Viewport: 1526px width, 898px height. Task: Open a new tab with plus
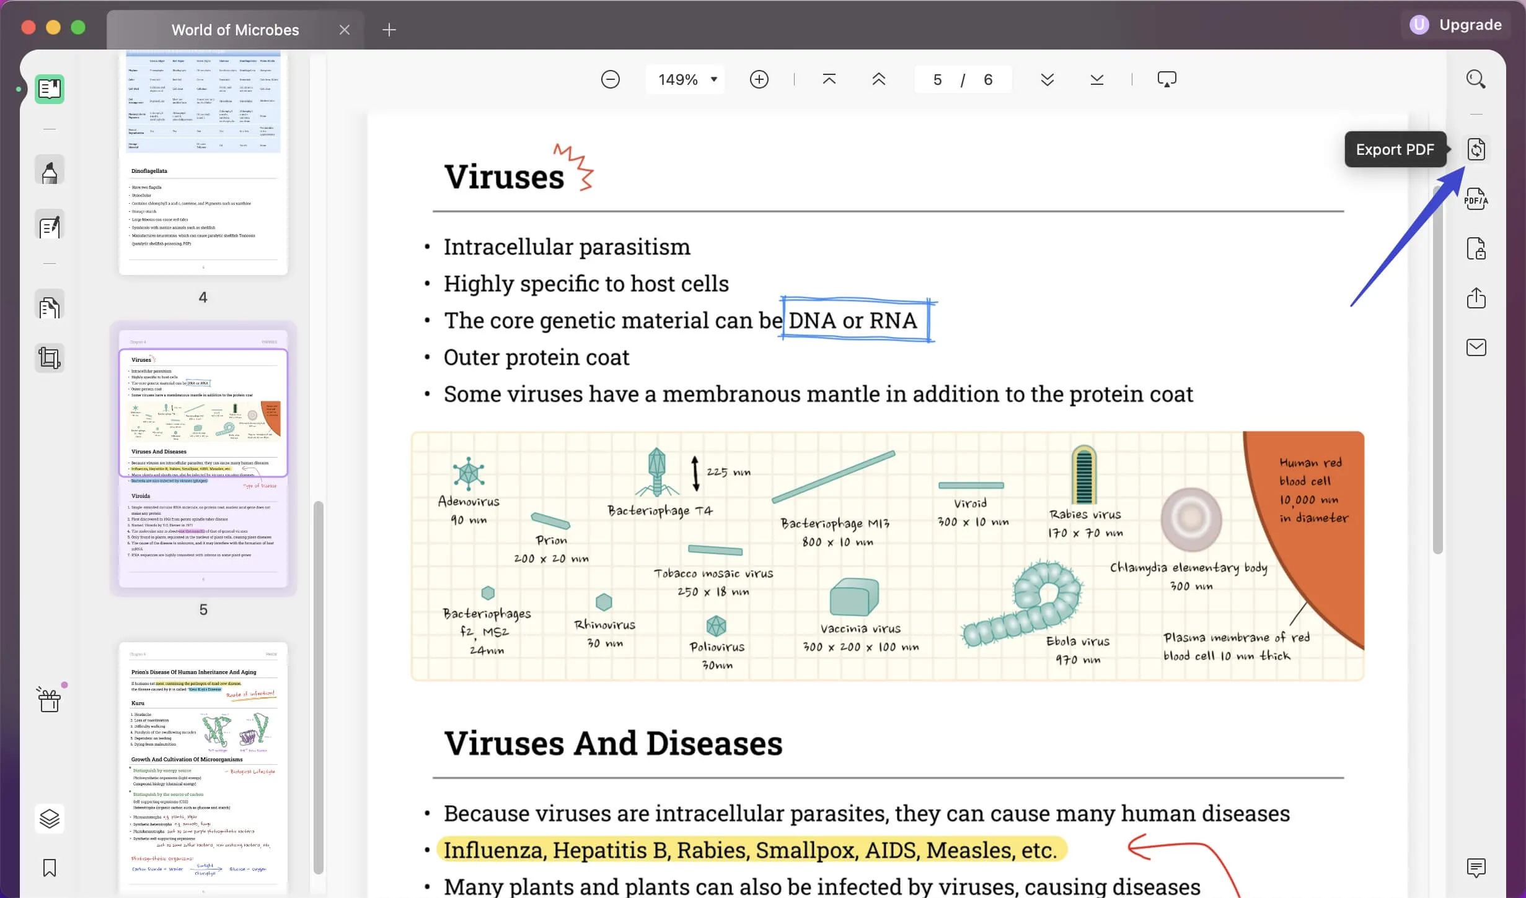pos(389,30)
